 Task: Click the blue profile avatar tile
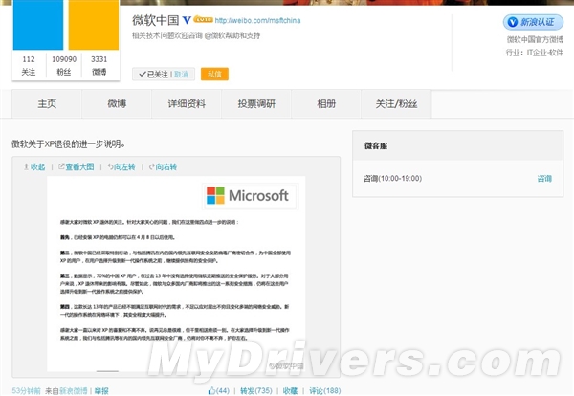38,25
